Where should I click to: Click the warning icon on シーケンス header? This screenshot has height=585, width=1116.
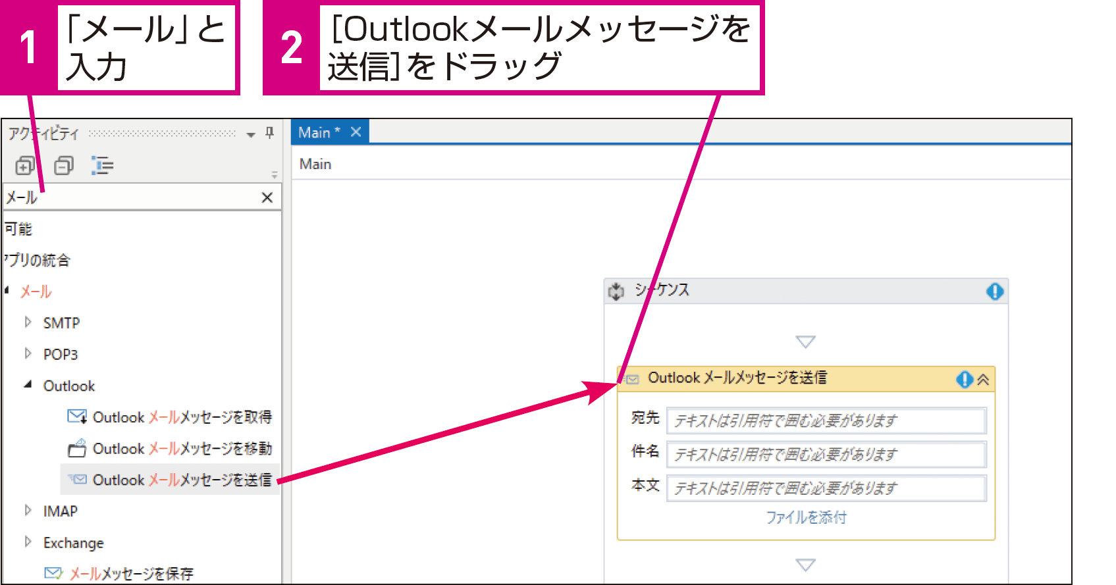pos(995,291)
